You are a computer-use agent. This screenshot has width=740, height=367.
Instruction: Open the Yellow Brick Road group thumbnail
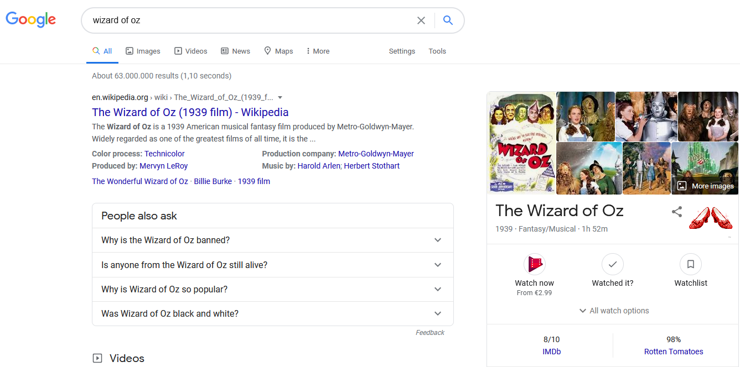pyautogui.click(x=646, y=169)
